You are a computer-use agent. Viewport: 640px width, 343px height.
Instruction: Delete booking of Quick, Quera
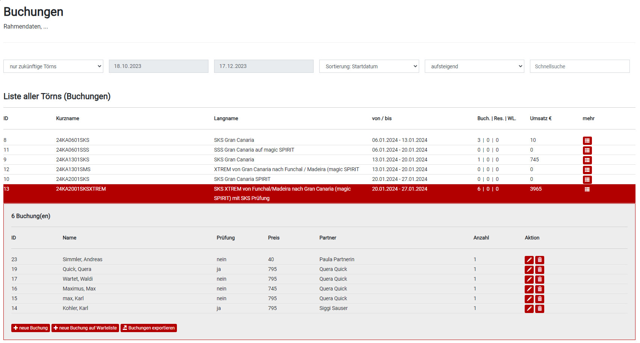[x=539, y=270]
